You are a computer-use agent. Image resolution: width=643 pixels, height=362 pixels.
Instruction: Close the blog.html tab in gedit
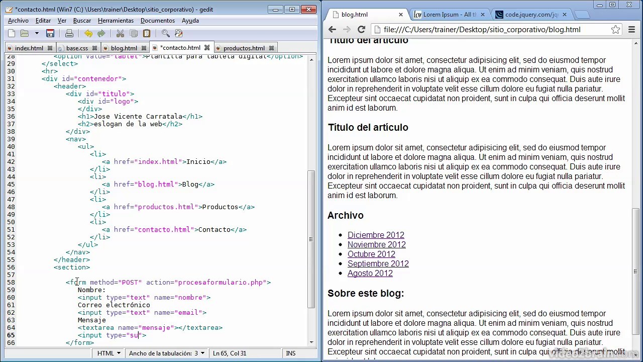point(144,48)
